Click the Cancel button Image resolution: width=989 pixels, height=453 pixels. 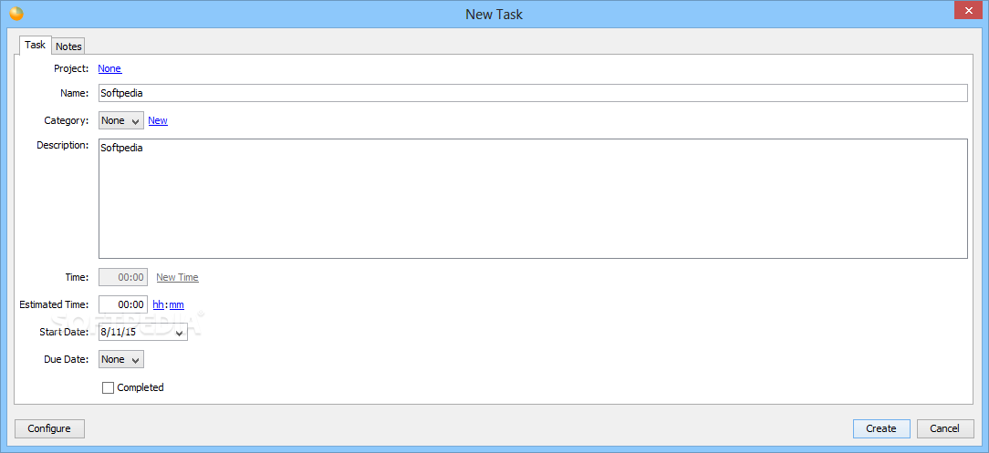[945, 428]
